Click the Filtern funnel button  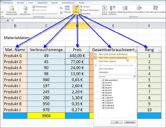[76, 9]
